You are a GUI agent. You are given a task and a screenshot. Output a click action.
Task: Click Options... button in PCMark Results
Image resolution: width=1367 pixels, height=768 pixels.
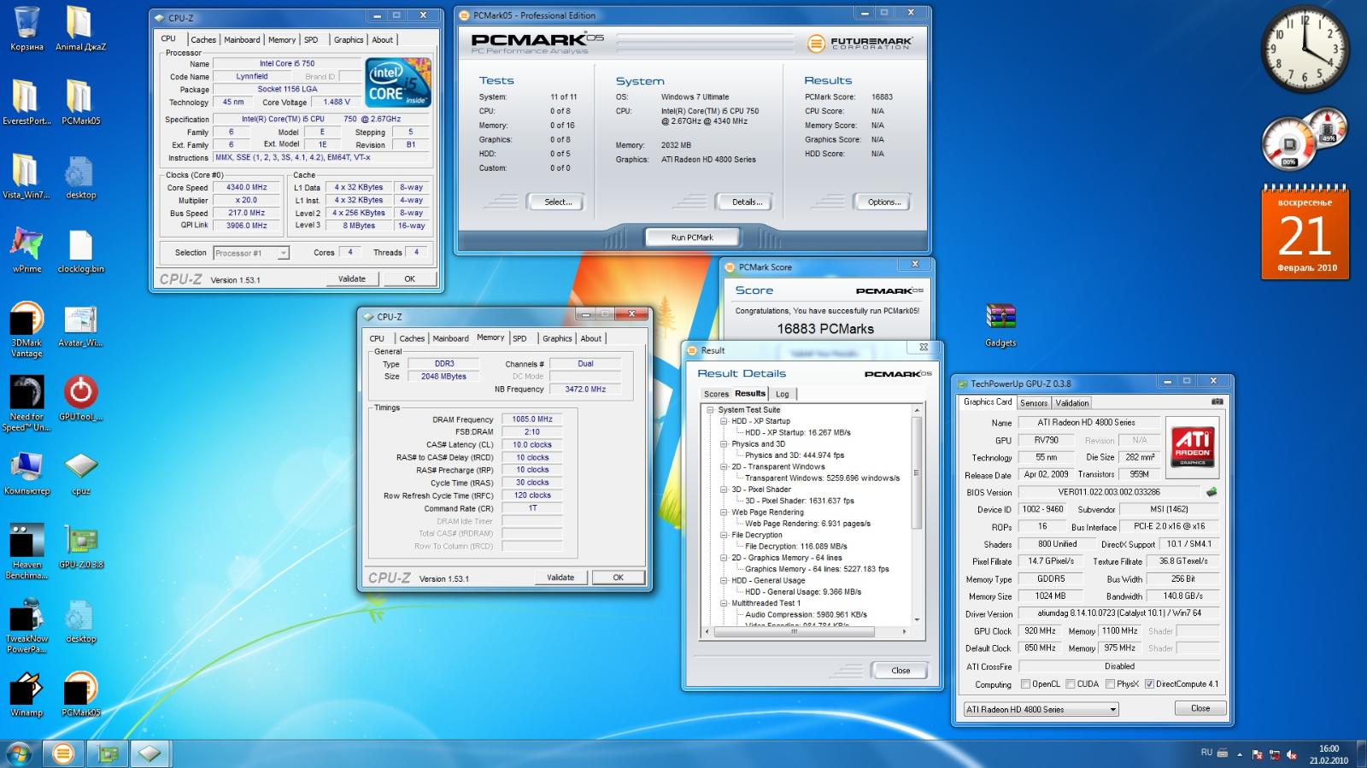tap(883, 202)
